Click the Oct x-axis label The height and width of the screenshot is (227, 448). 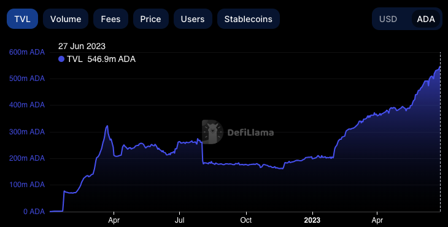[x=246, y=220]
